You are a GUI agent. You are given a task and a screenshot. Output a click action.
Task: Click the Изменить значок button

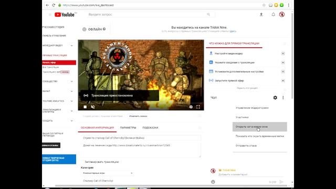pos(138,116)
